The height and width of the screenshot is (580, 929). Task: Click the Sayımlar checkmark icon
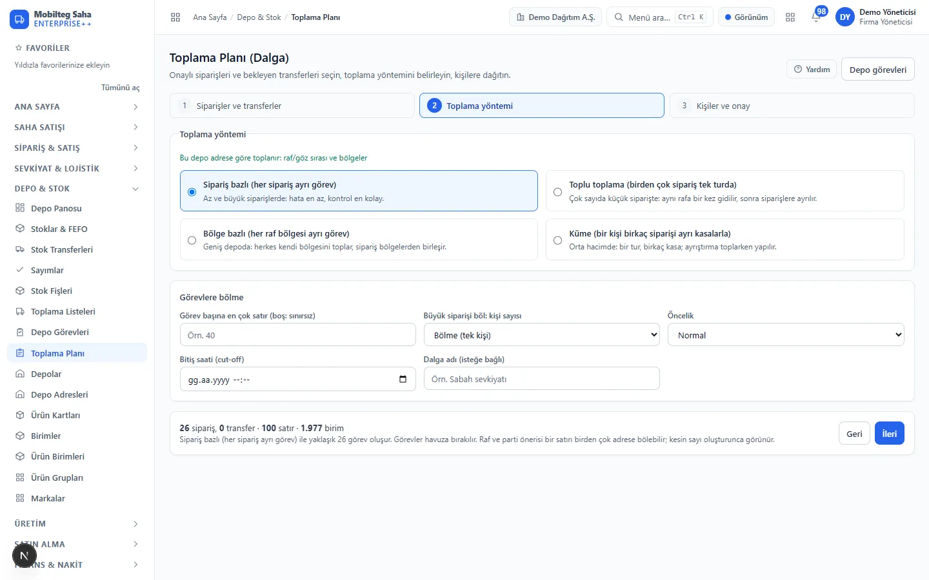(x=20, y=270)
